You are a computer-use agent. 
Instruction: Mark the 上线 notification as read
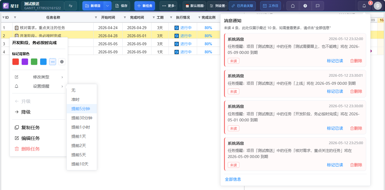coord(335,91)
